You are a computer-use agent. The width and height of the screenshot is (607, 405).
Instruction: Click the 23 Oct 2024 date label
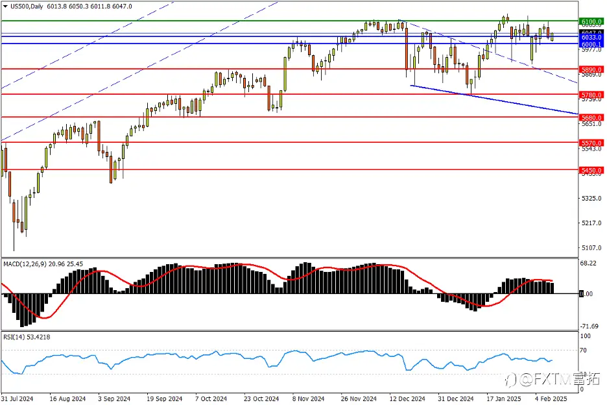[261, 399]
